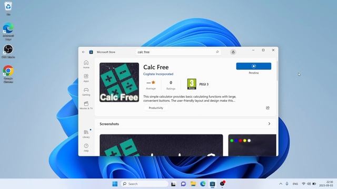Open Movies & TV in sidebar
The image size is (337, 189).
pyautogui.click(x=86, y=106)
